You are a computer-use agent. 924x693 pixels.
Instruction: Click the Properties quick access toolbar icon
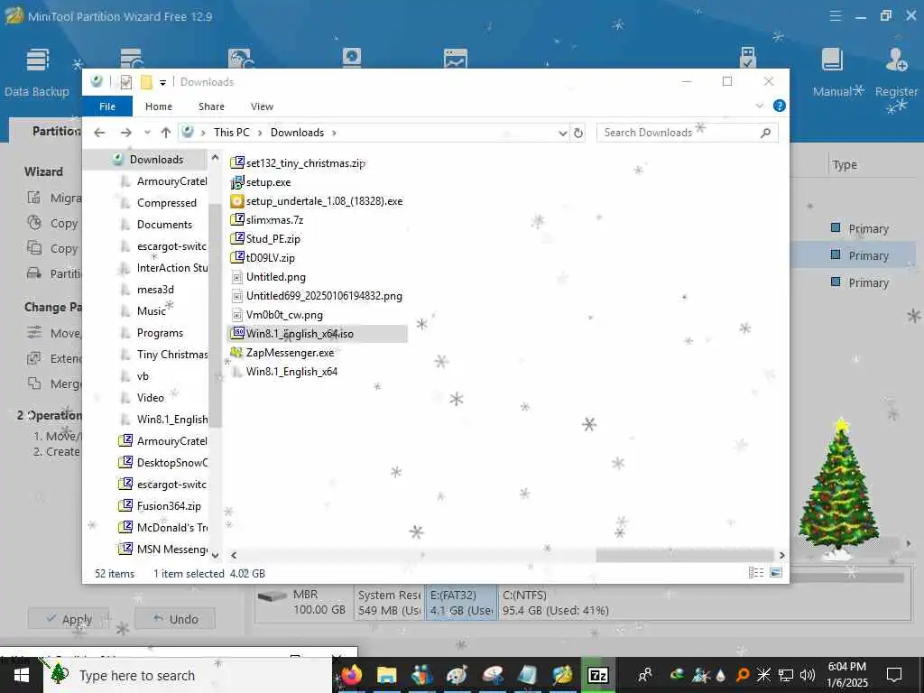pos(125,82)
